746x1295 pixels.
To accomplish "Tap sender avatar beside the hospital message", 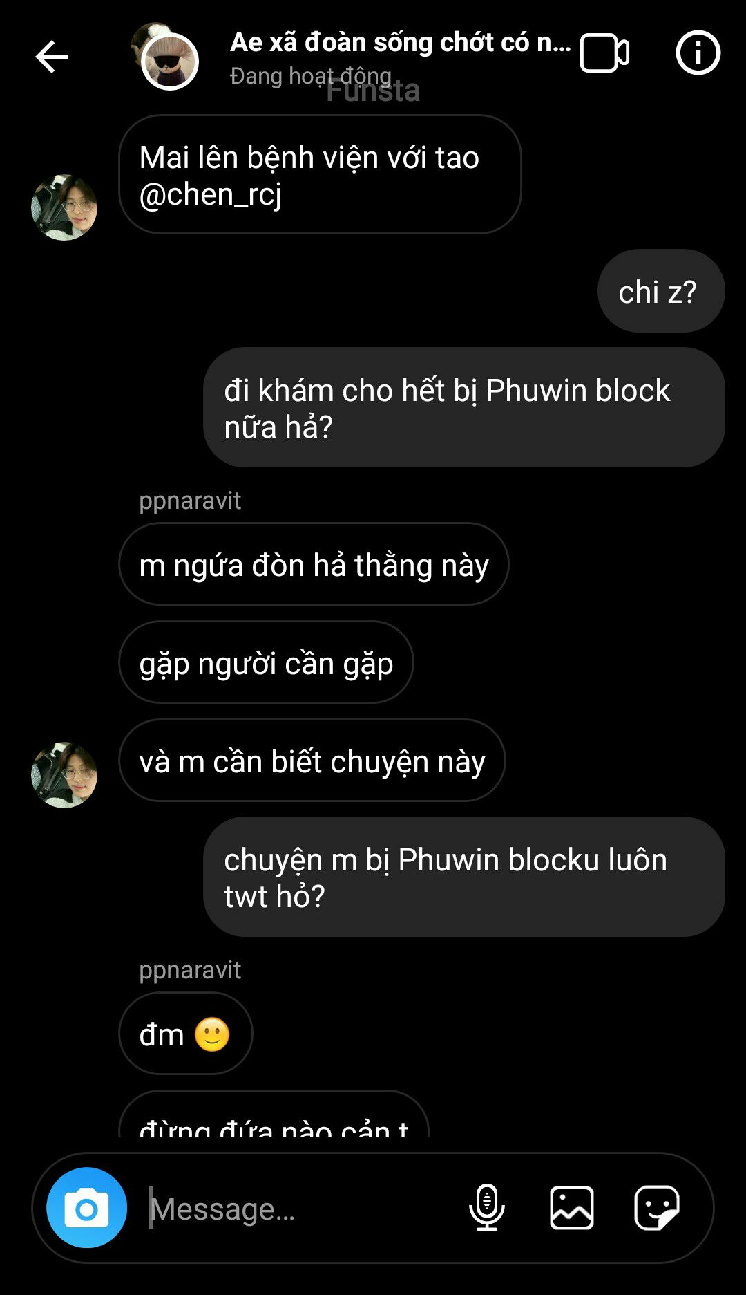I will point(64,207).
